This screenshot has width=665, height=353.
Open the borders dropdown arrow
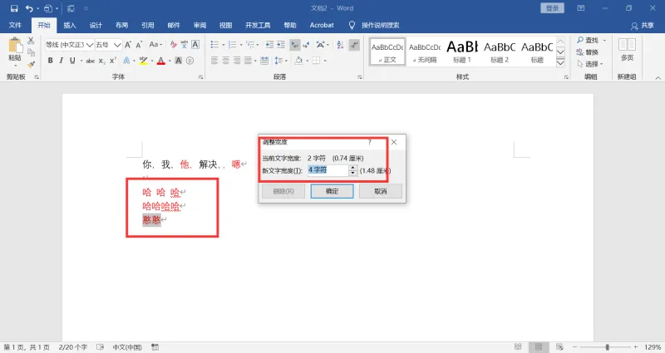click(325, 61)
